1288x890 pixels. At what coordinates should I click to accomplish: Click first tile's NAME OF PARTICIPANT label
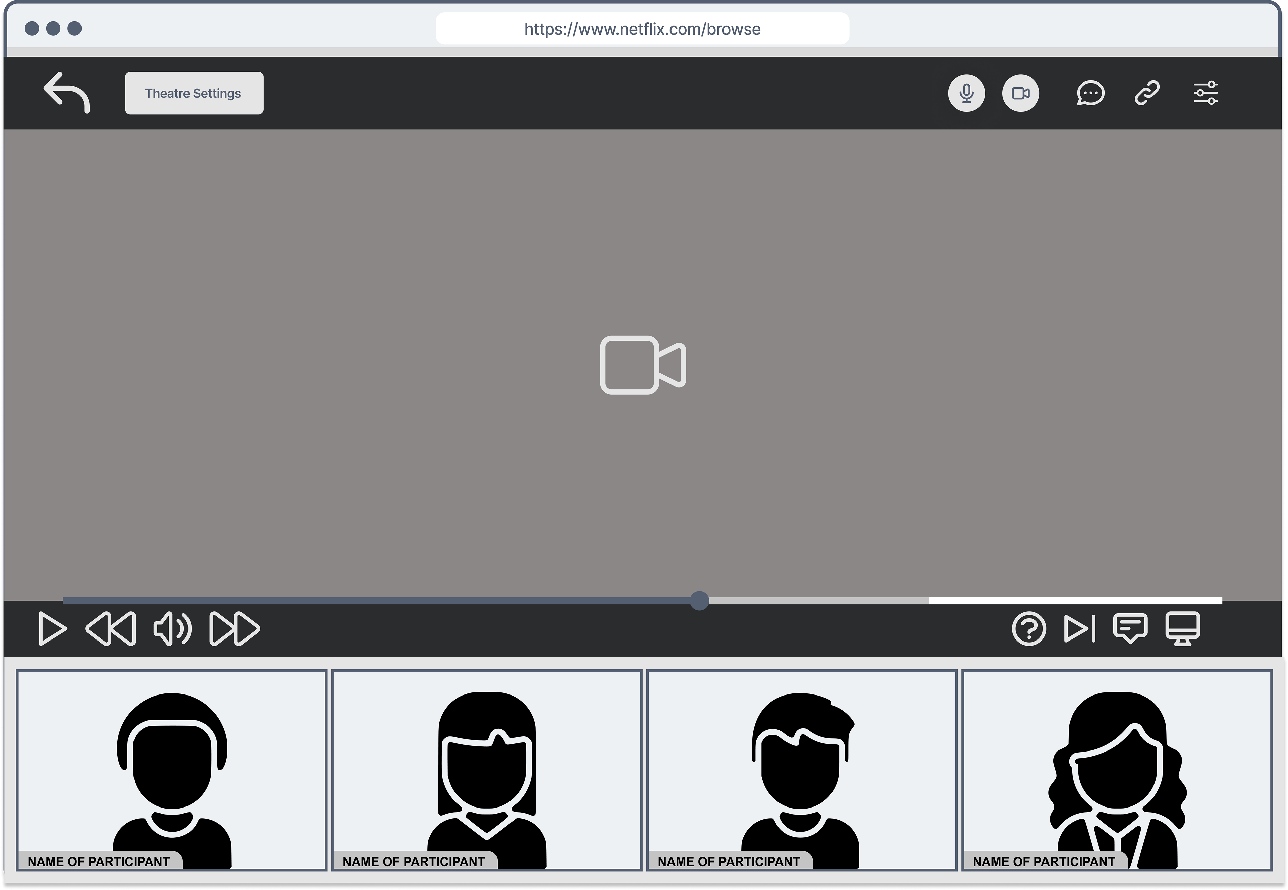99,861
